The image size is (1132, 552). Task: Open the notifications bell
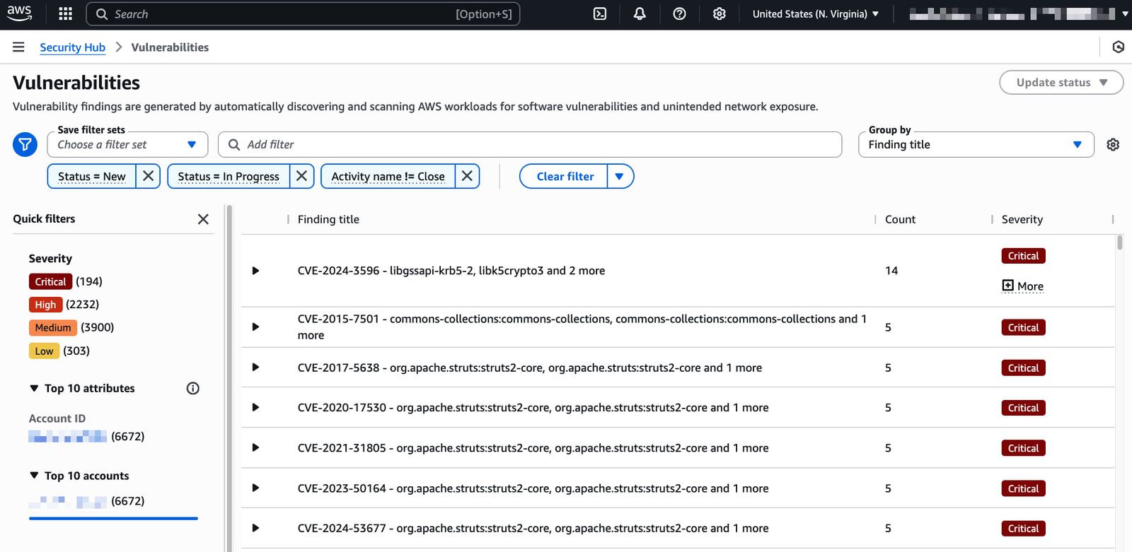(x=640, y=14)
